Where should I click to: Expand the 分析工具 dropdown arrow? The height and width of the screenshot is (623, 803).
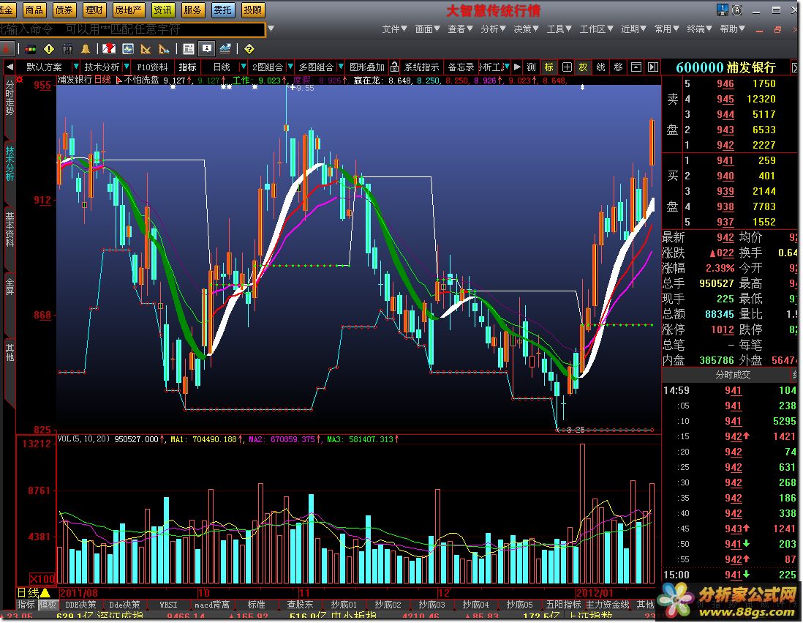tap(507, 67)
